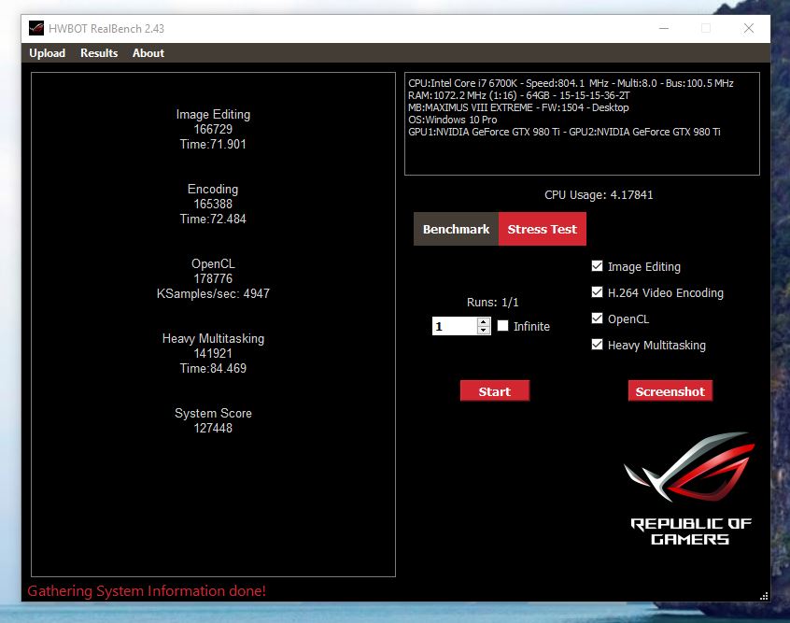Image resolution: width=790 pixels, height=623 pixels.
Task: Click the OS:Windows 10 Pro line
Action: point(453,120)
